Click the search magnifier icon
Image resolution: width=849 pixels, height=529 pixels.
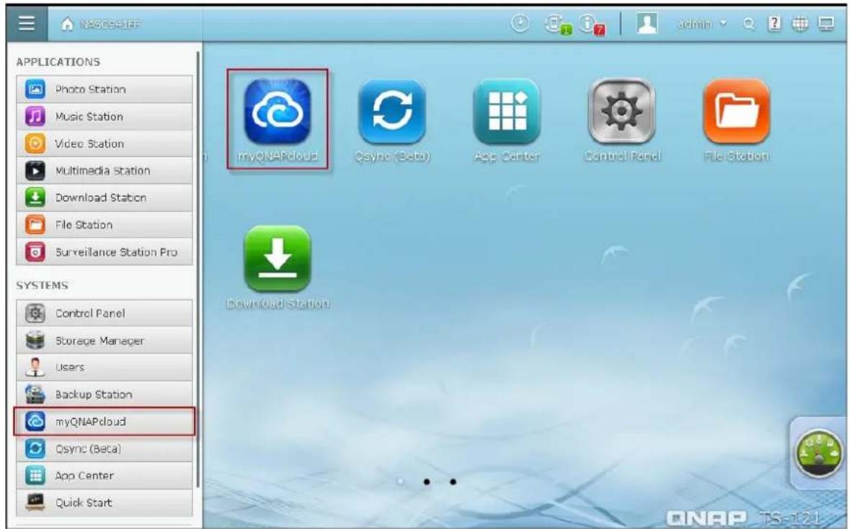[x=749, y=24]
